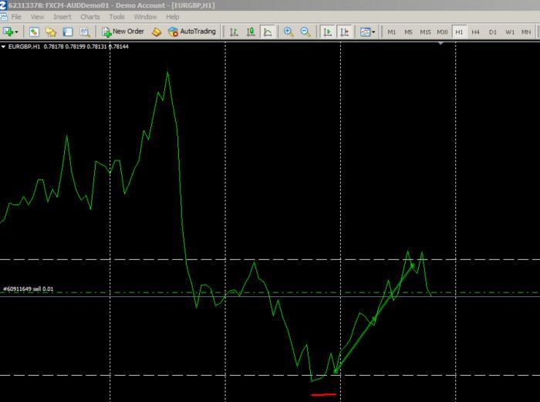Show the Navigator panel icon

(51, 32)
